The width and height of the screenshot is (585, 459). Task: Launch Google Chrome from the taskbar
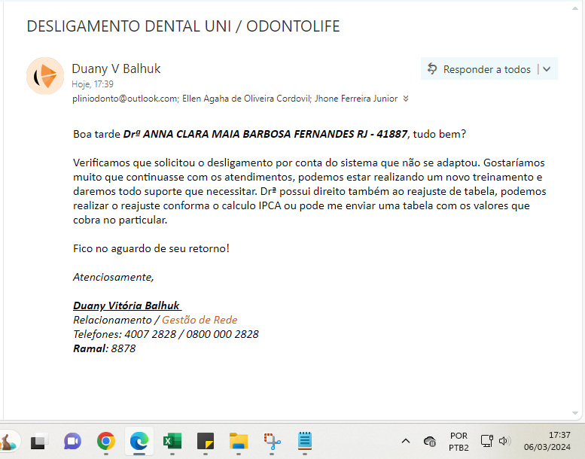pyautogui.click(x=105, y=441)
